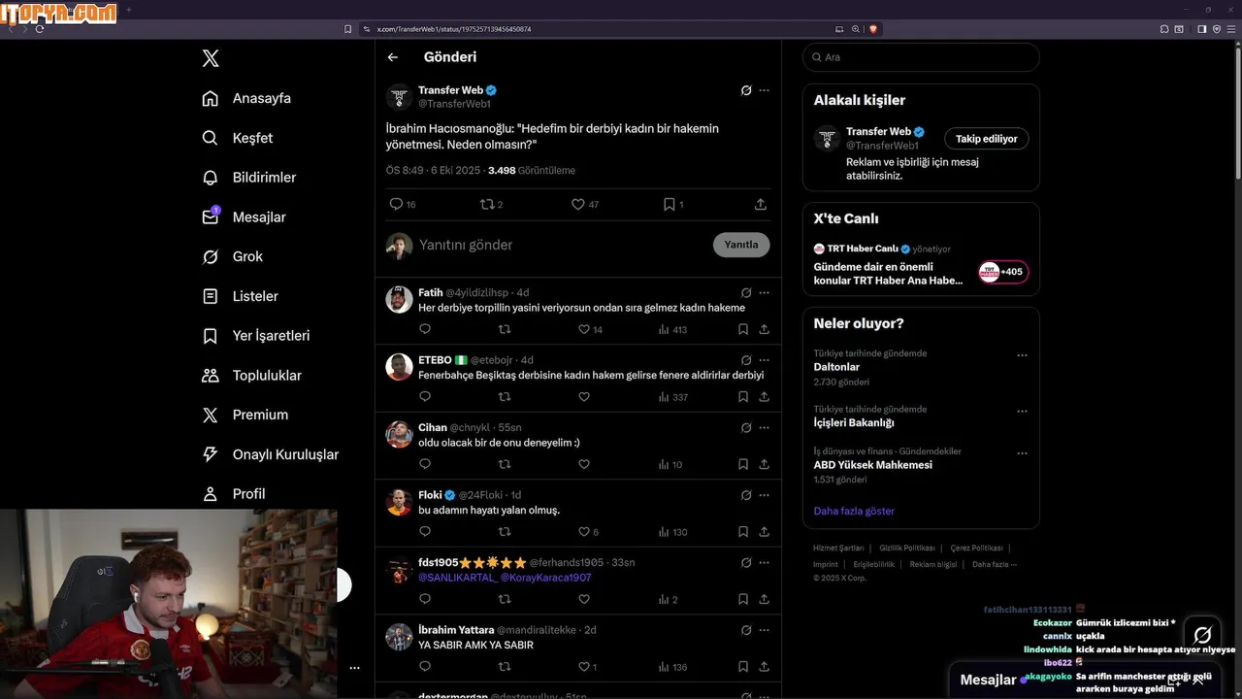
Task: Go back using the arrow beside Gönderi
Action: (x=393, y=57)
